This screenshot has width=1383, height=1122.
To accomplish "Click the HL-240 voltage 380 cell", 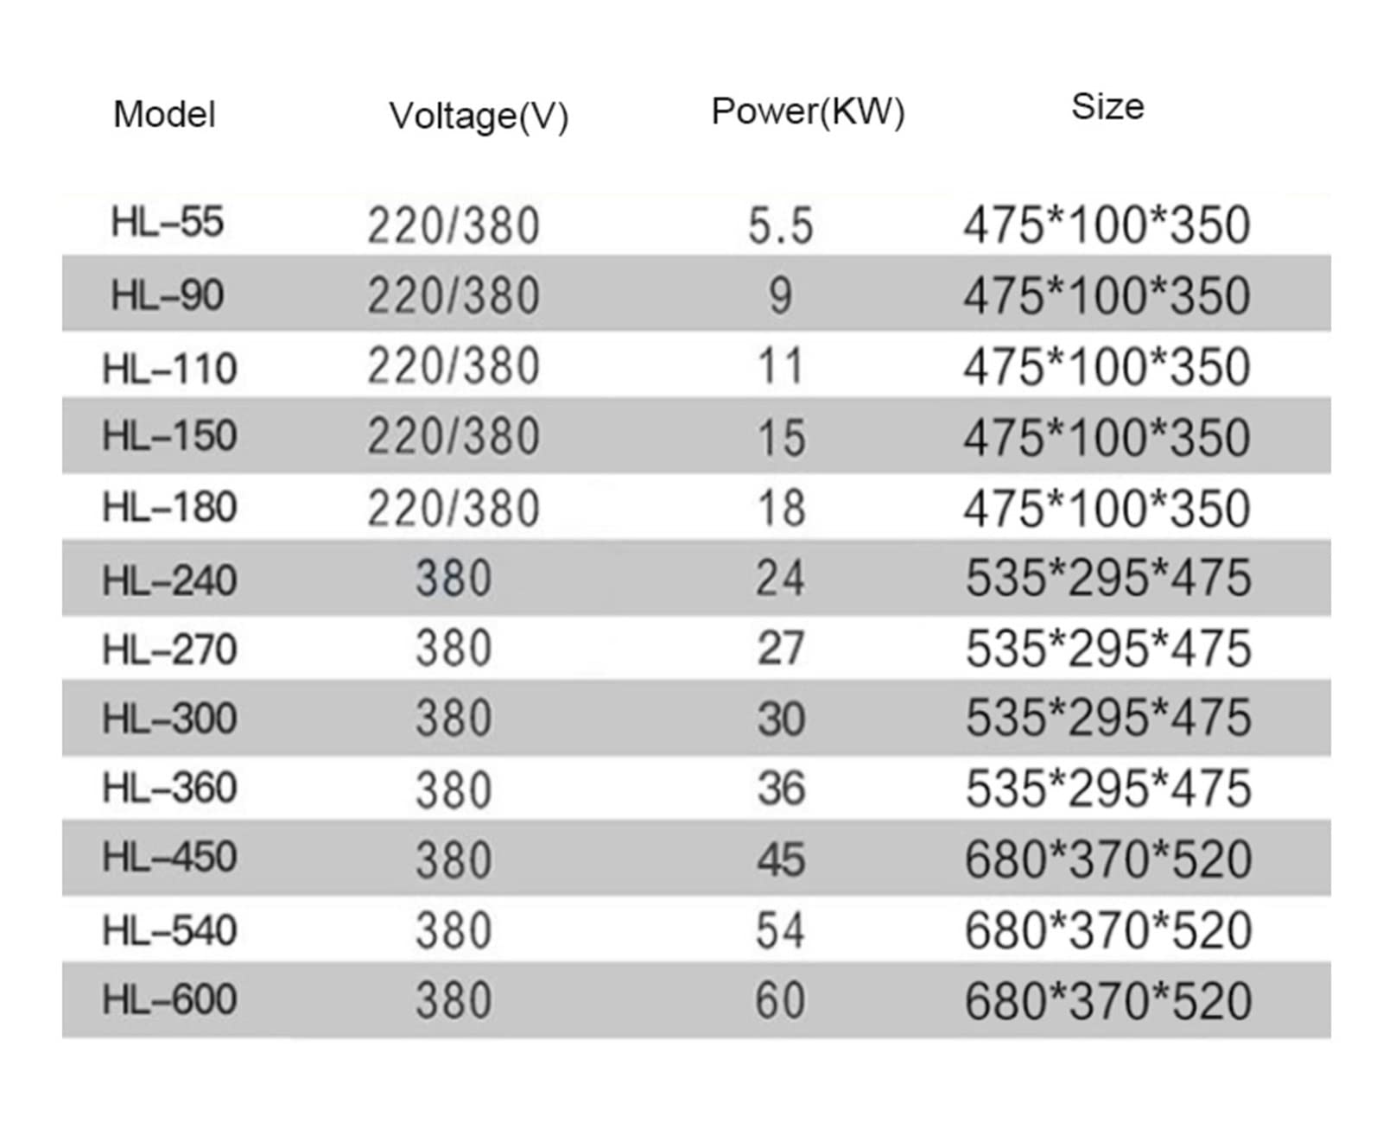I will (x=454, y=578).
